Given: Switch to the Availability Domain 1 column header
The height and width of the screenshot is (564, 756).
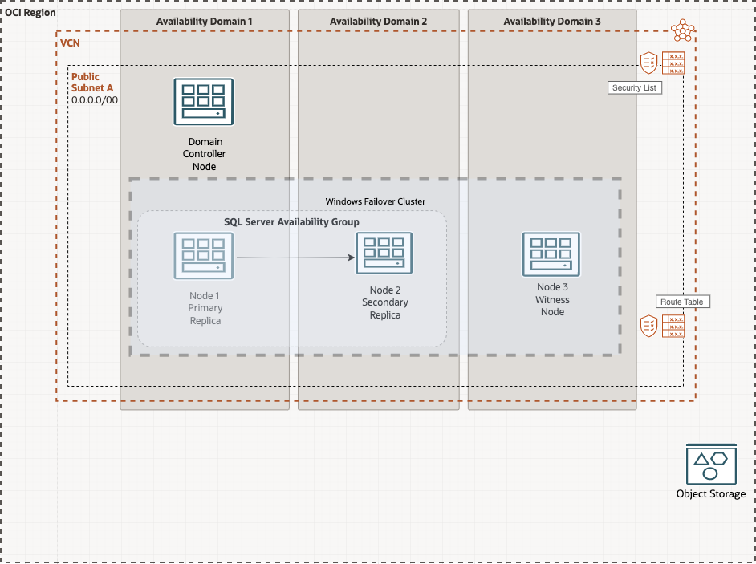Looking at the screenshot, I should click(x=203, y=19).
